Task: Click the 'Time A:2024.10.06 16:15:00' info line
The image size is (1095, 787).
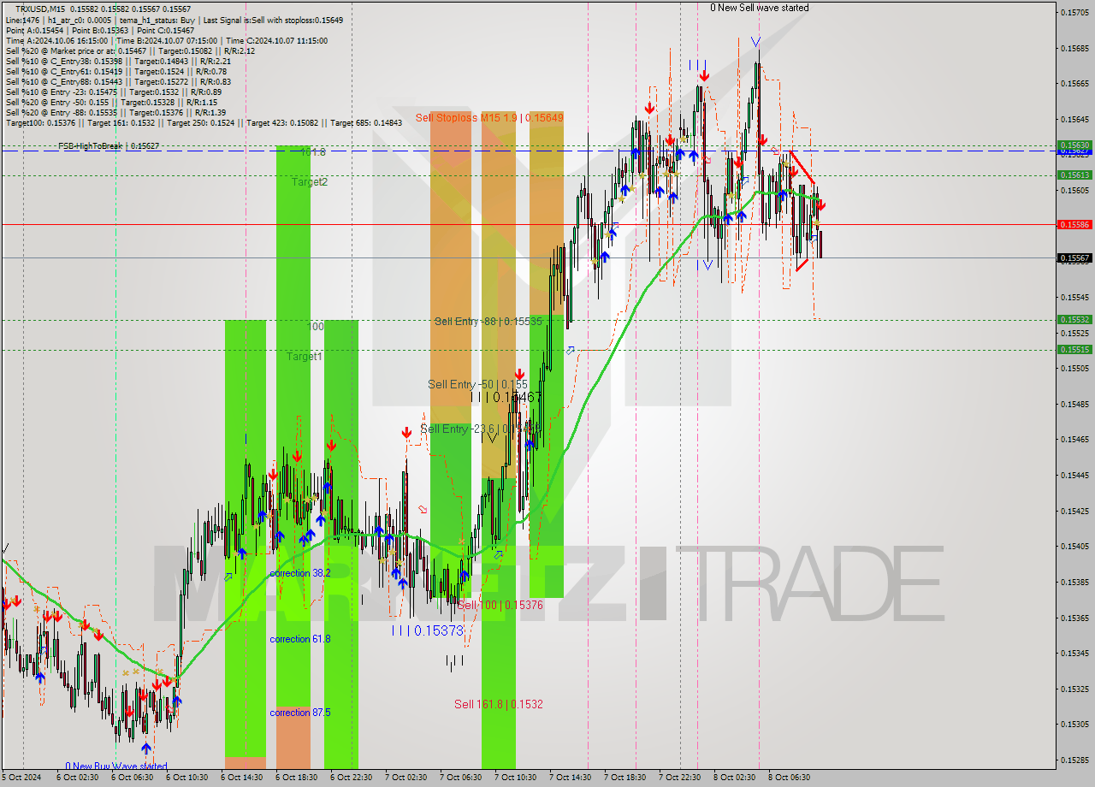Action: pos(166,40)
